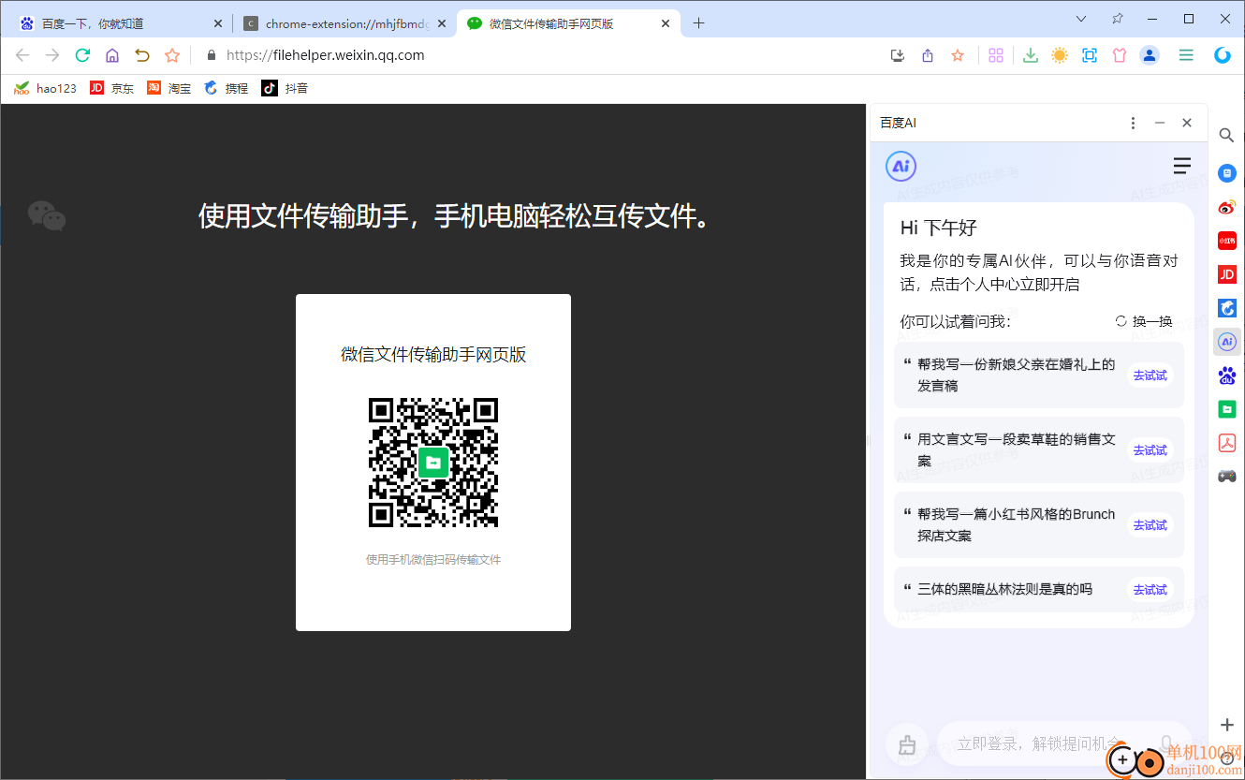Open 淘宝 bookmark
Viewport: 1245px width, 780px height.
click(x=168, y=88)
